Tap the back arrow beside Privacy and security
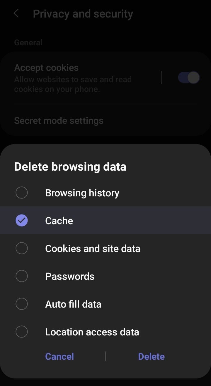This screenshot has height=386, width=211. coord(16,13)
